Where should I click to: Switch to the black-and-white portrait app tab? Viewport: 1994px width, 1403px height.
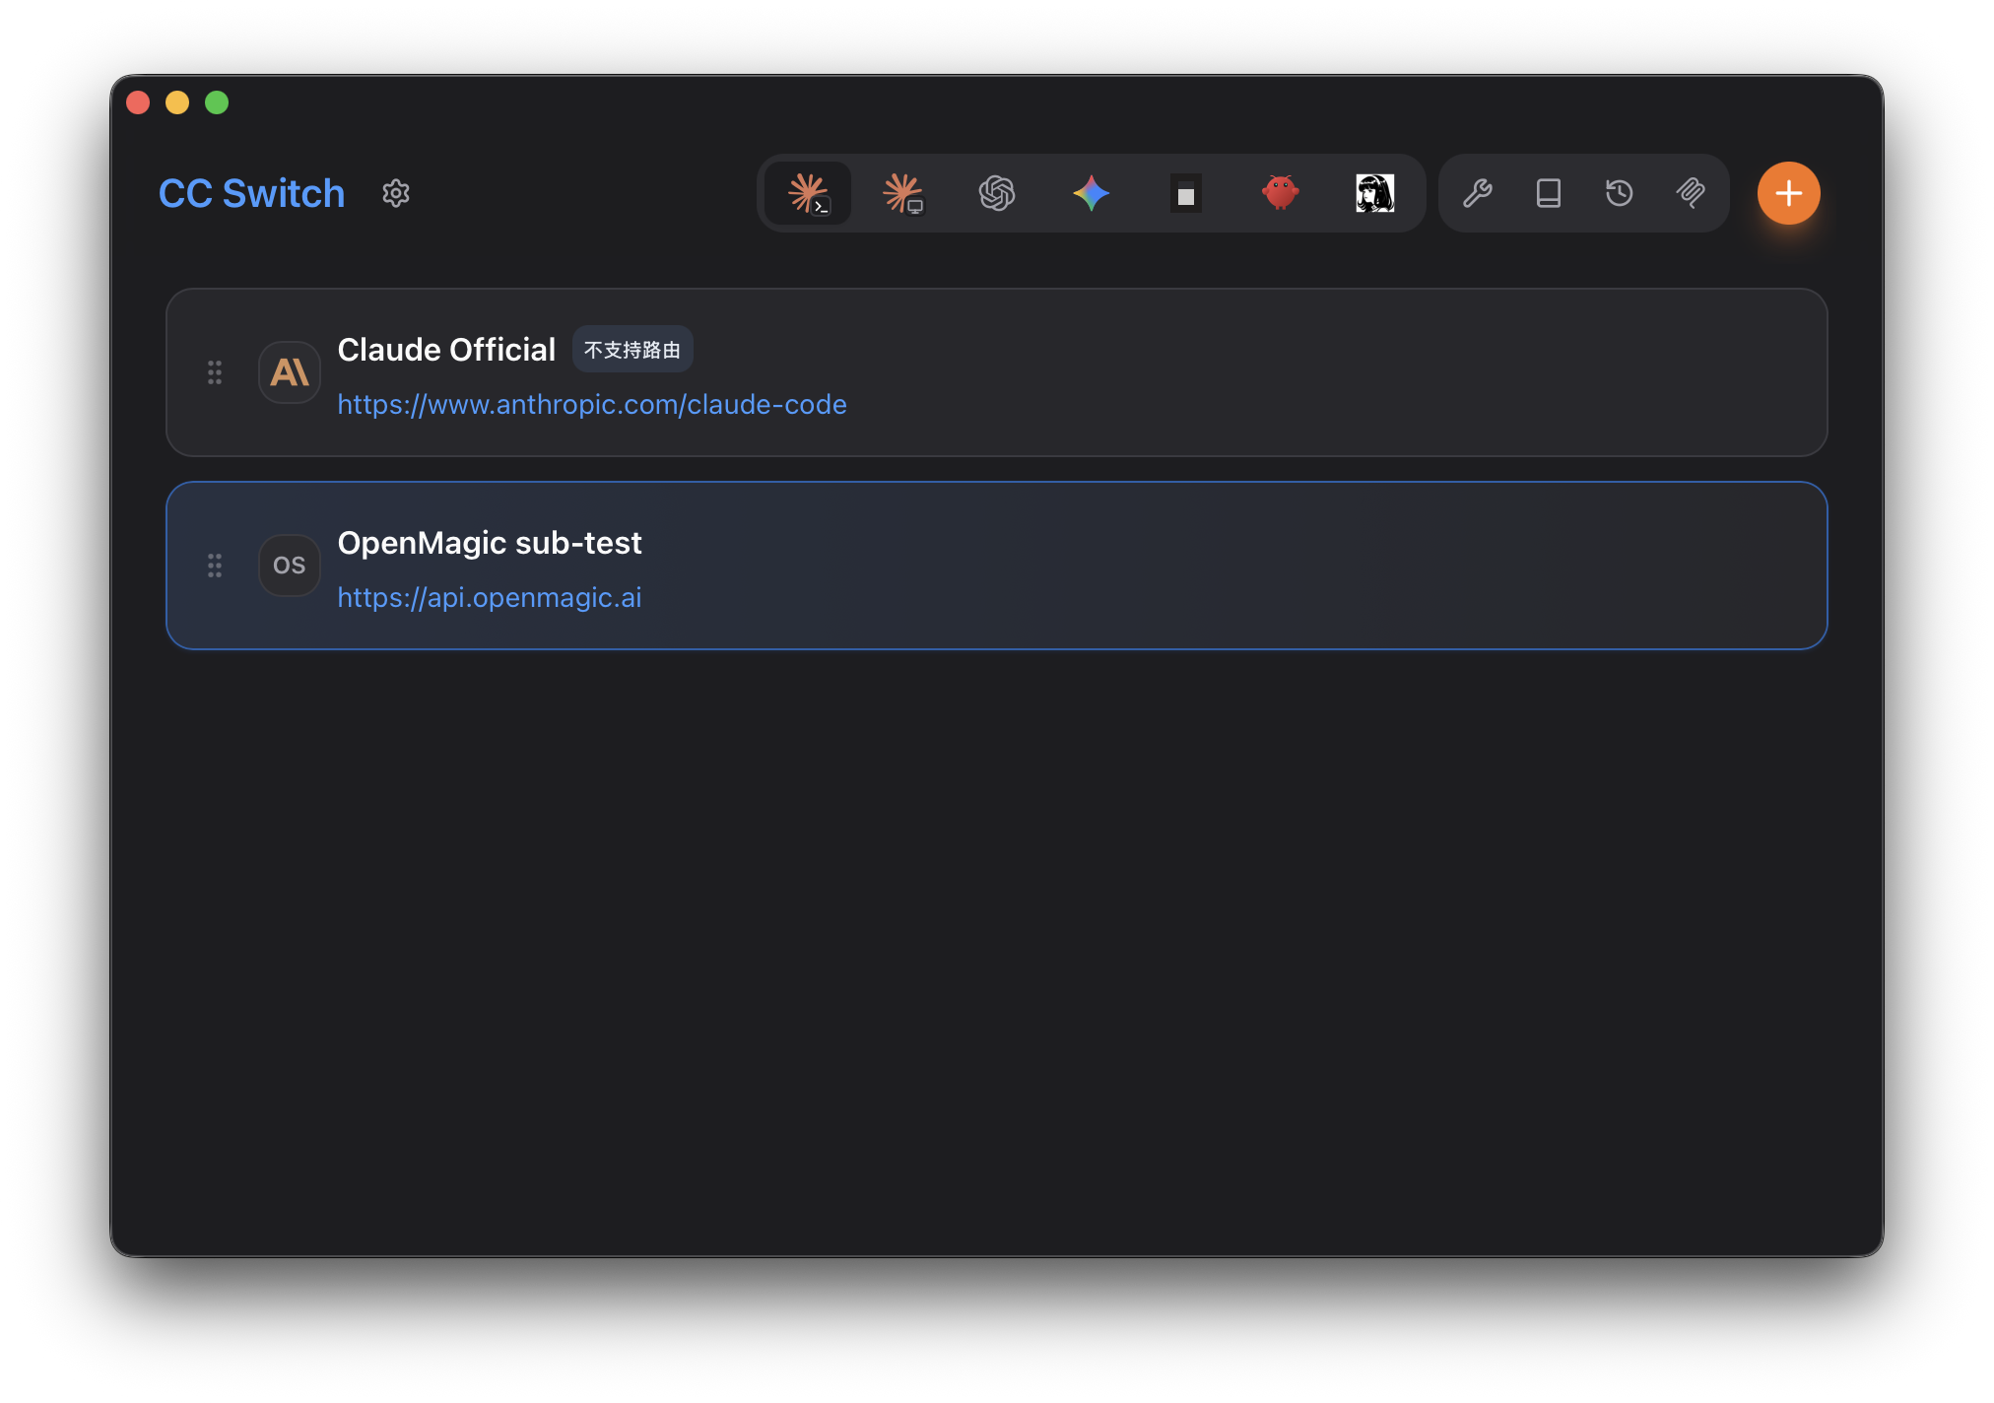[1375, 193]
